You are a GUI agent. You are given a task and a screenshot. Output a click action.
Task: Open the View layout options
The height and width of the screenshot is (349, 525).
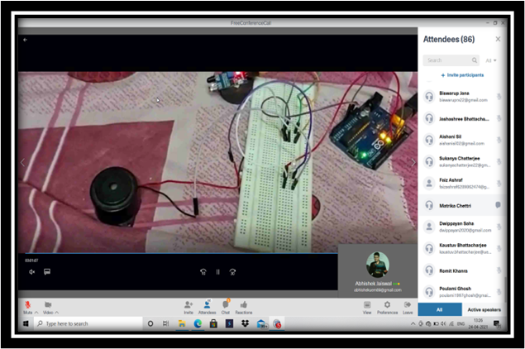[366, 305]
